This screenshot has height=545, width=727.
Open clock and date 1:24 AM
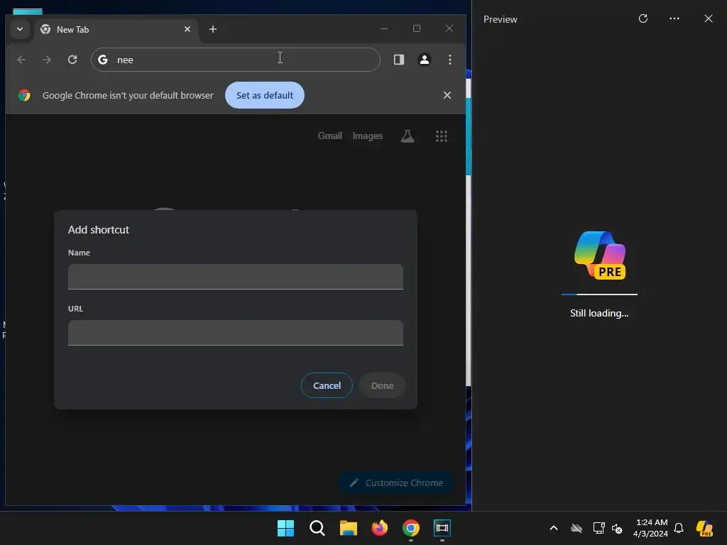pyautogui.click(x=651, y=528)
